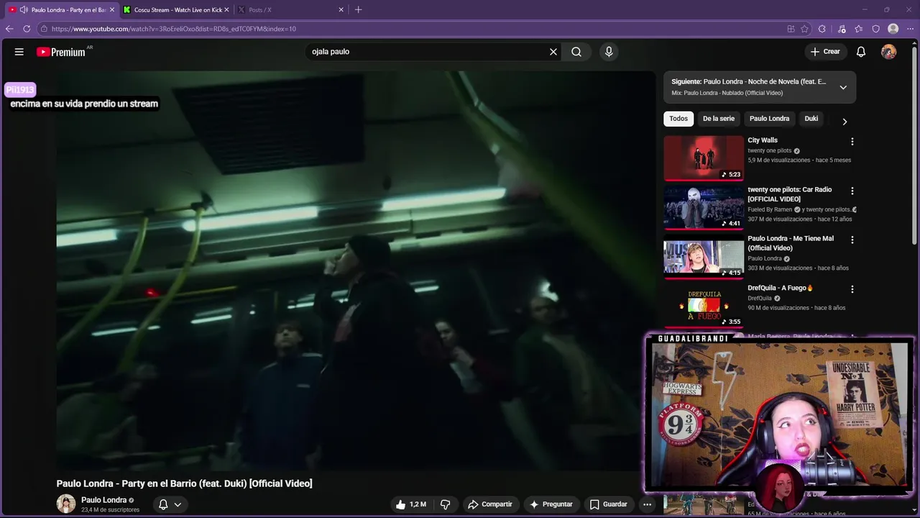Switch to Coscu Stream Kick tab
Image resolution: width=920 pixels, height=518 pixels.
(x=175, y=10)
